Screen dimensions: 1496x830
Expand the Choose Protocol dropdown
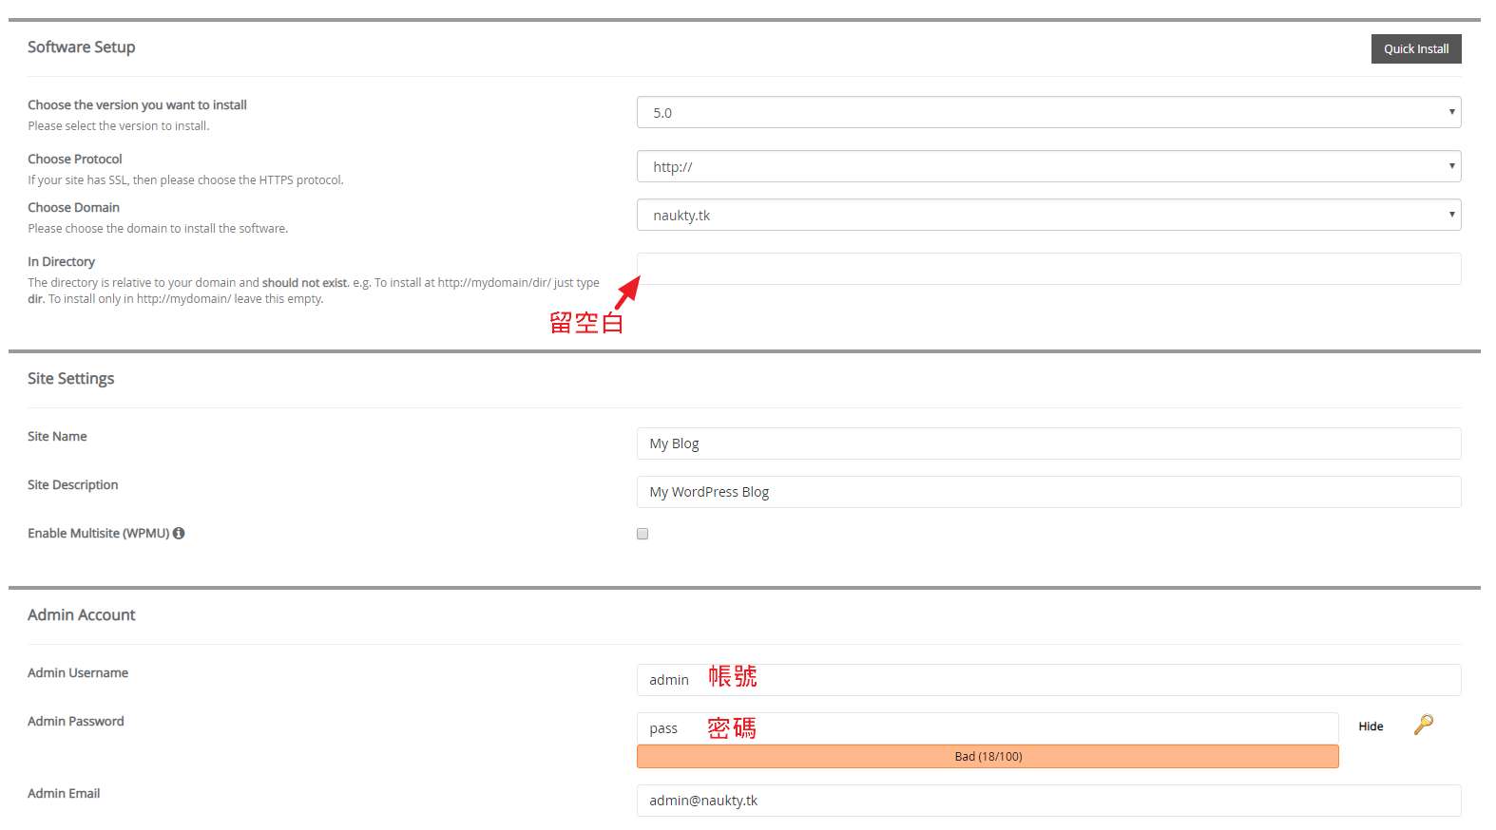click(1047, 166)
